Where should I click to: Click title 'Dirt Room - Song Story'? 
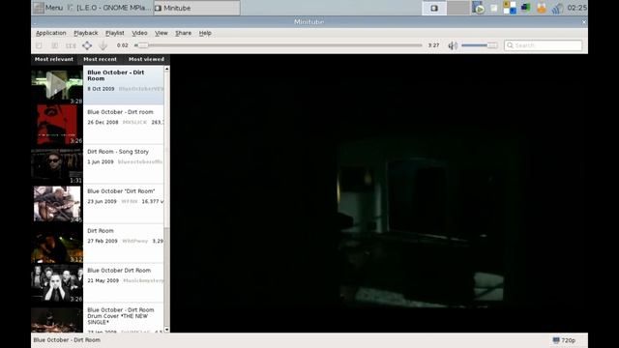pos(118,152)
